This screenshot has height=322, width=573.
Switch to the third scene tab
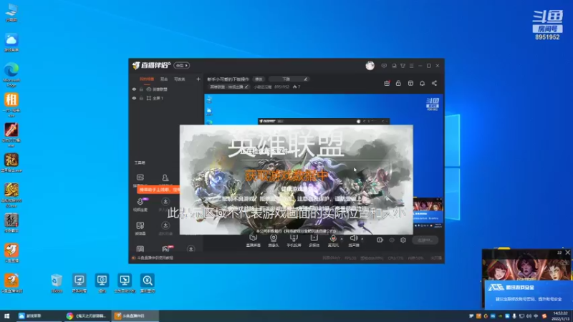click(180, 79)
